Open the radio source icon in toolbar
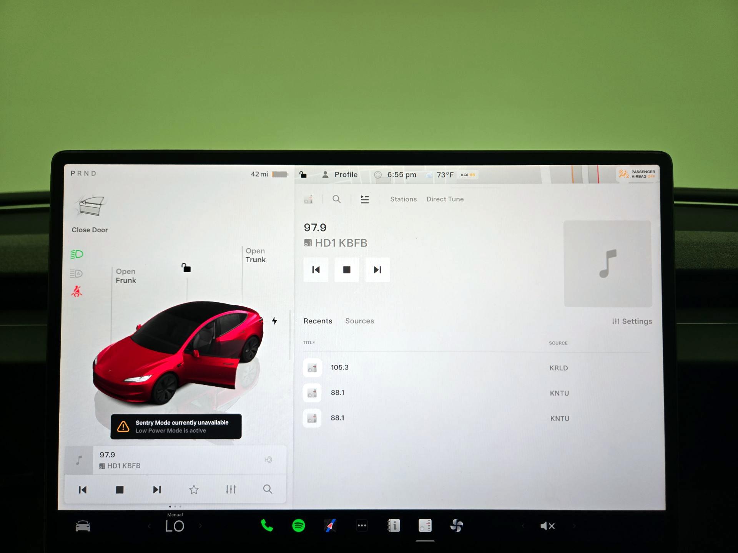This screenshot has height=553, width=738. tap(308, 199)
